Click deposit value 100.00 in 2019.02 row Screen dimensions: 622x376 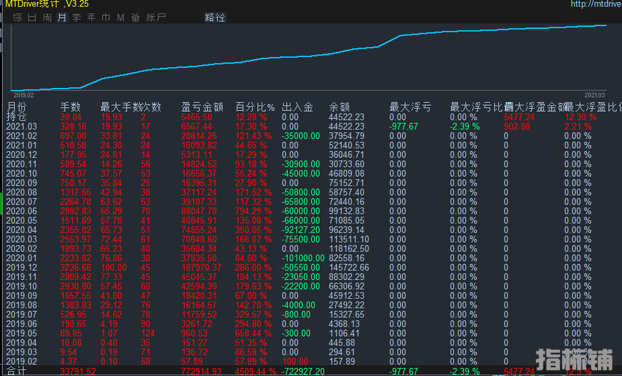coord(295,361)
